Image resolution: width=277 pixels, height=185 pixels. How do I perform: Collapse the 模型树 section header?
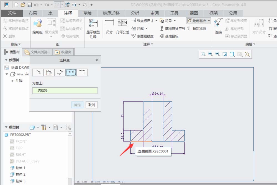pyautogui.click(x=6, y=127)
